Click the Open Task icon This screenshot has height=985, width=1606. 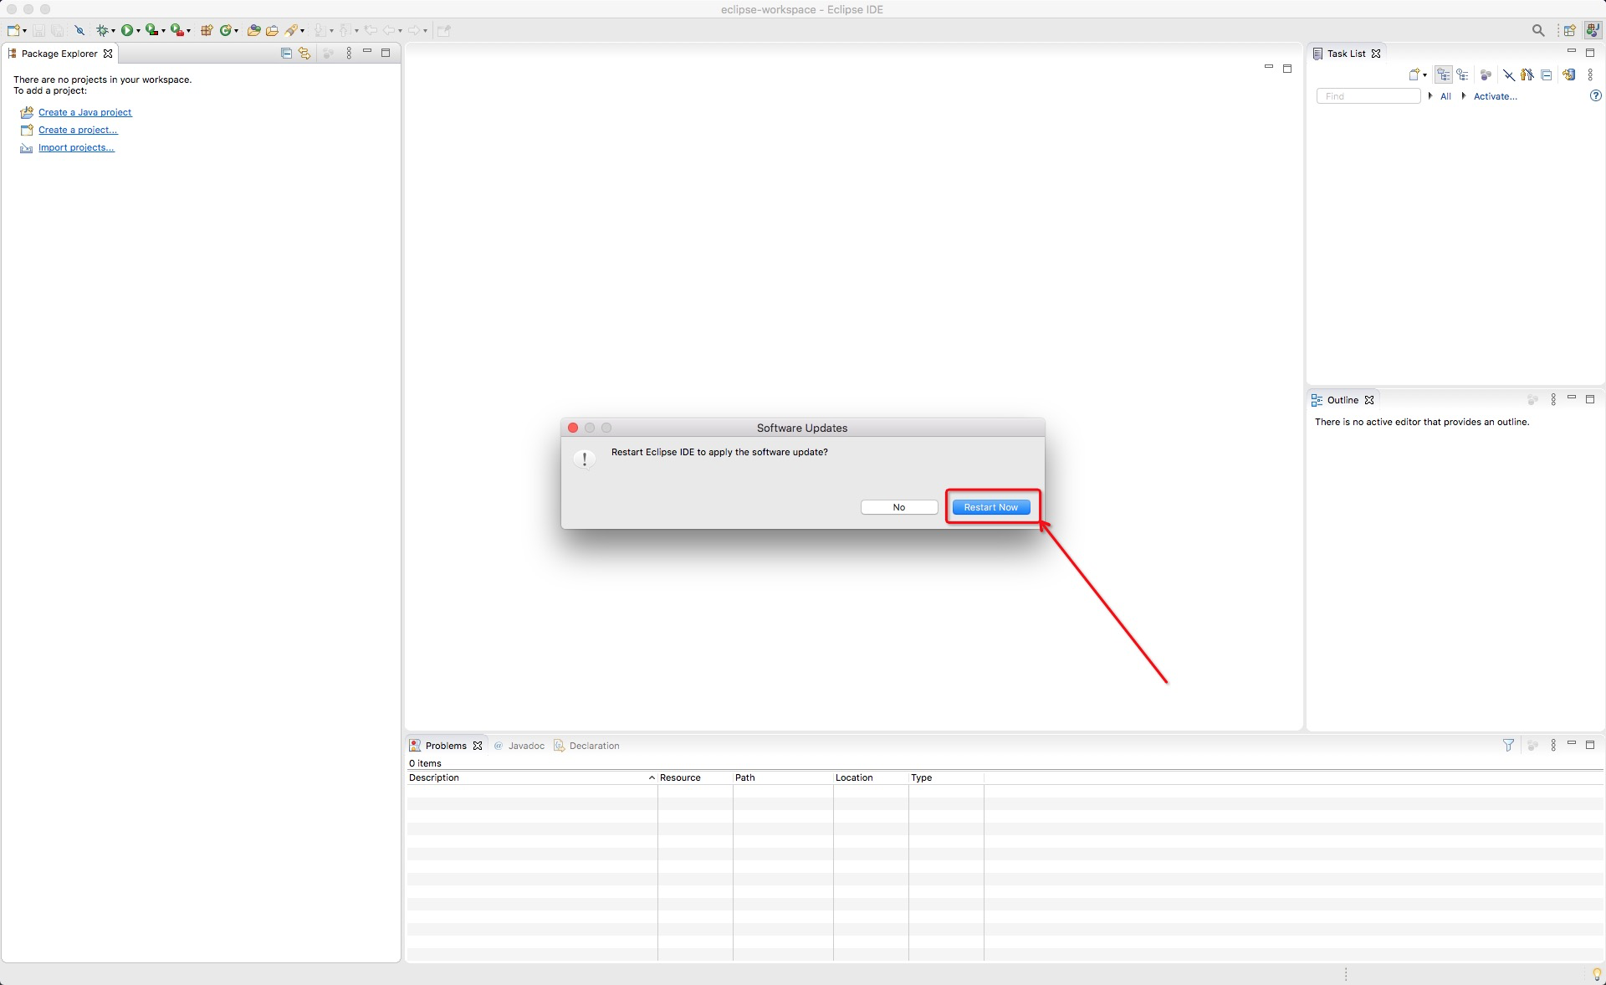pos(272,30)
